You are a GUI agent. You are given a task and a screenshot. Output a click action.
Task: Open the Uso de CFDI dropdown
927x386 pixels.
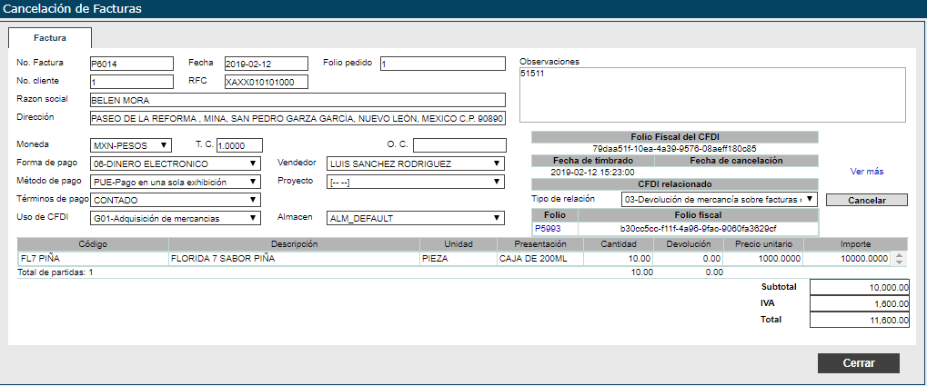click(x=176, y=218)
